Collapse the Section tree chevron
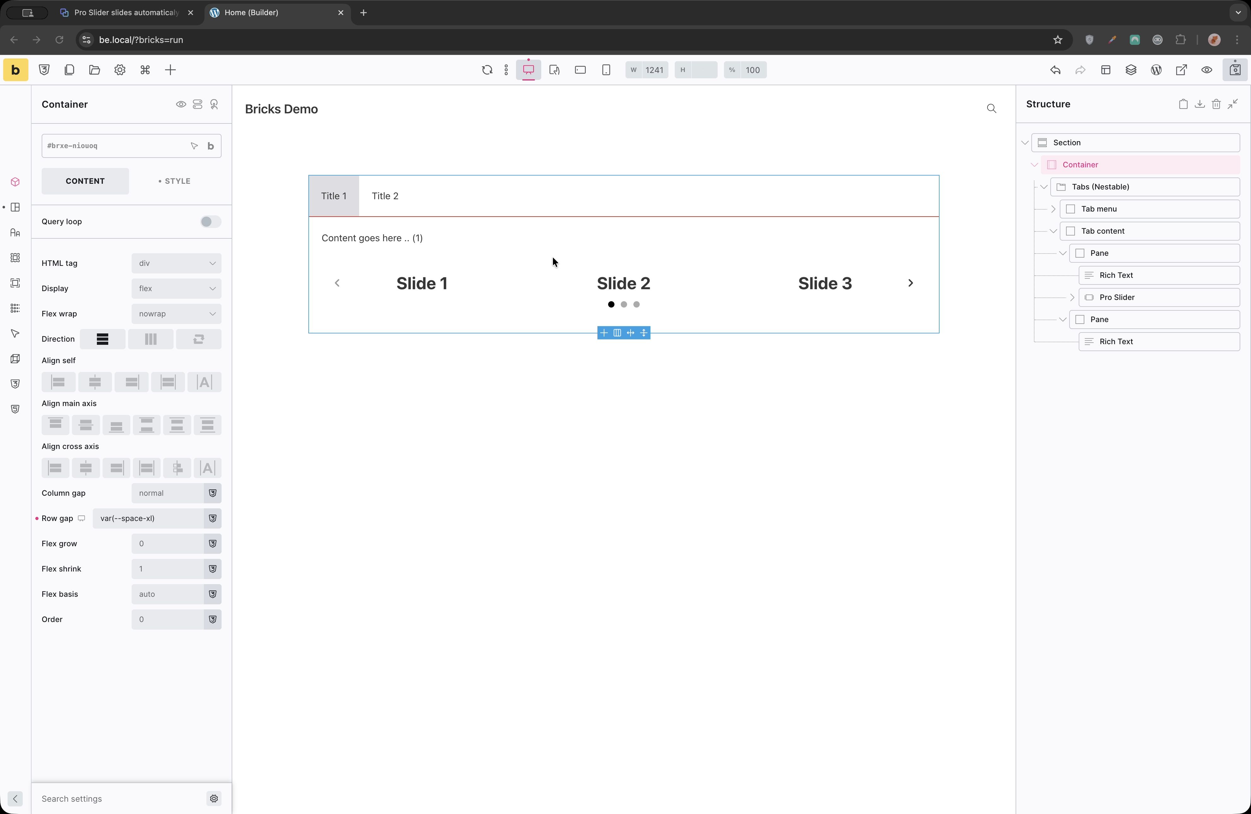The width and height of the screenshot is (1251, 814). (x=1025, y=142)
